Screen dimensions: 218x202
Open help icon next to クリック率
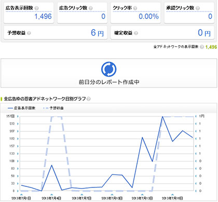[135, 8]
